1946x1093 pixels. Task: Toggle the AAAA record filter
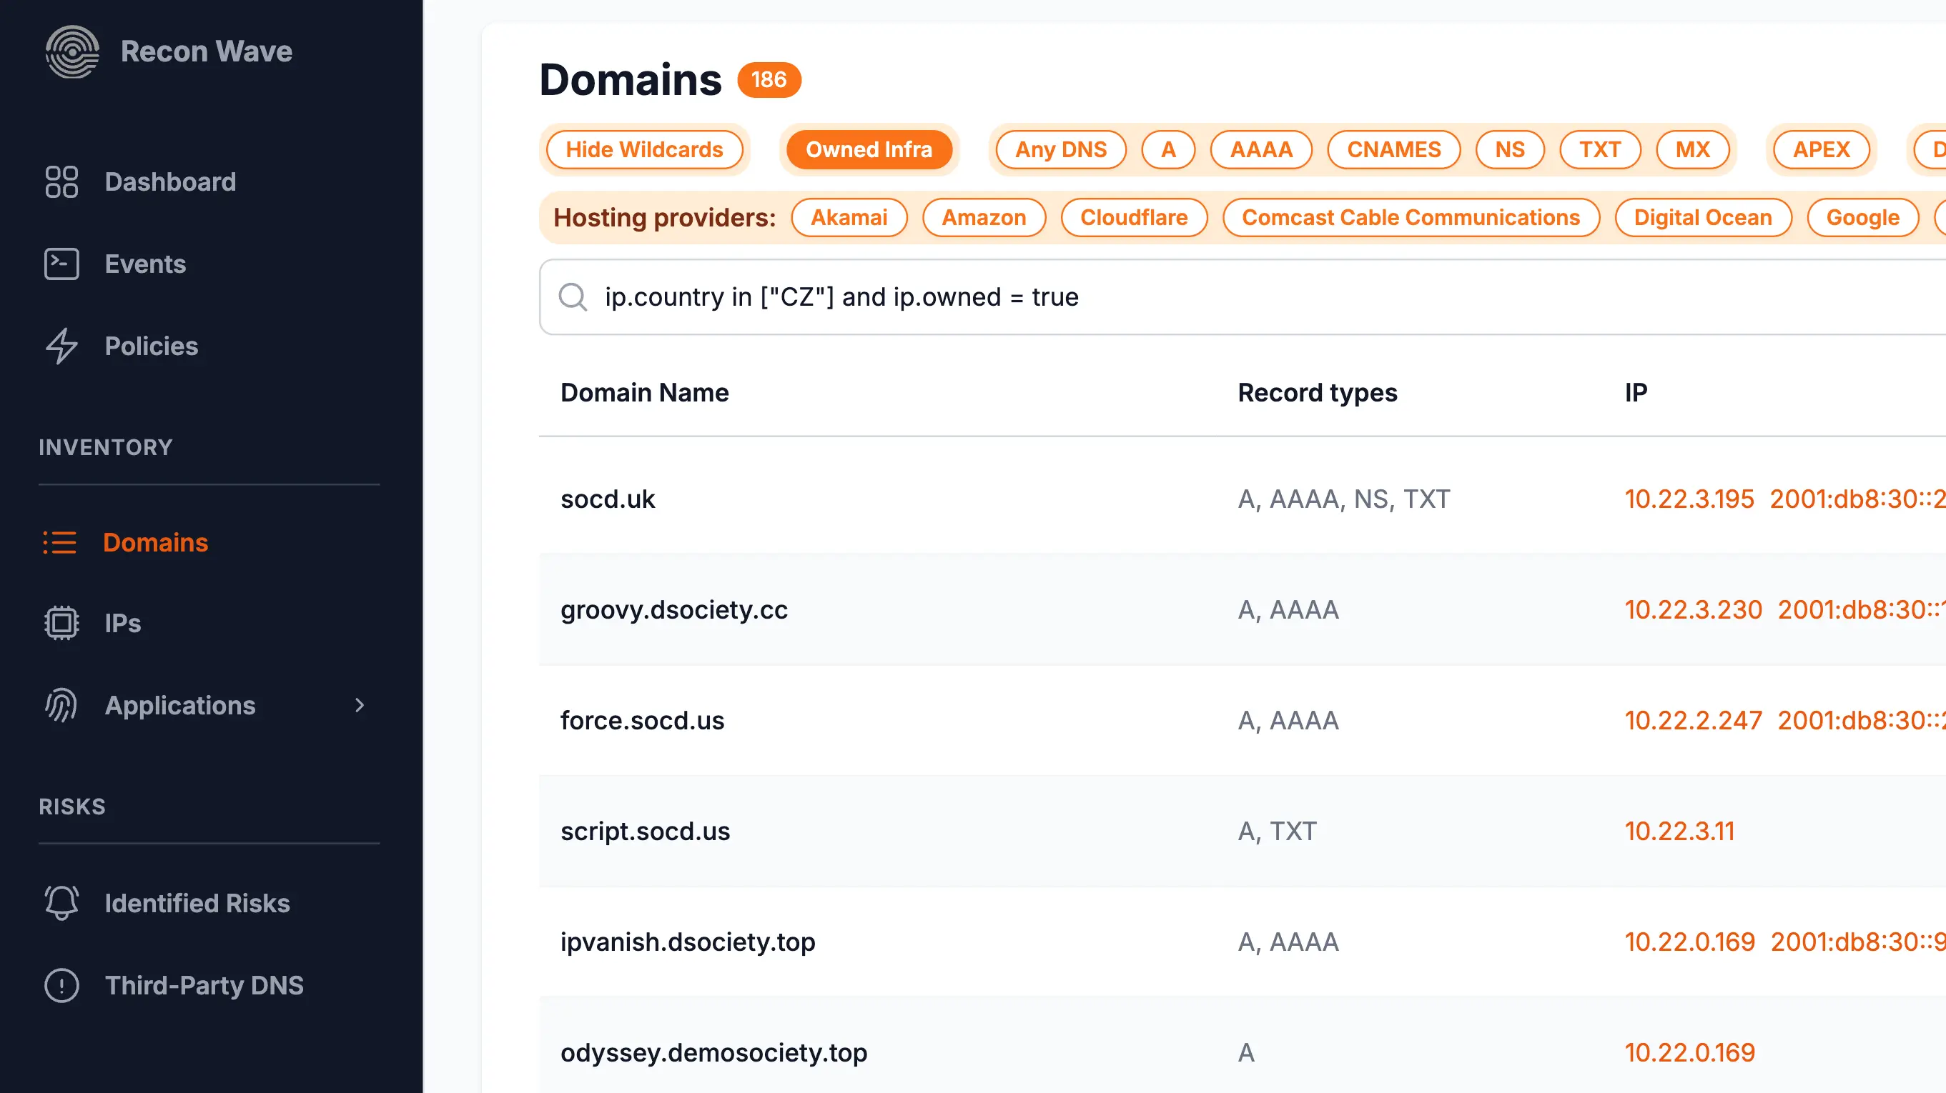[x=1261, y=149]
